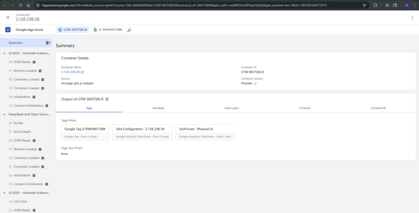Screen dimensions: 419x213
Task: Select event 32 Scrolls in the sidebar
Action: coord(18,123)
